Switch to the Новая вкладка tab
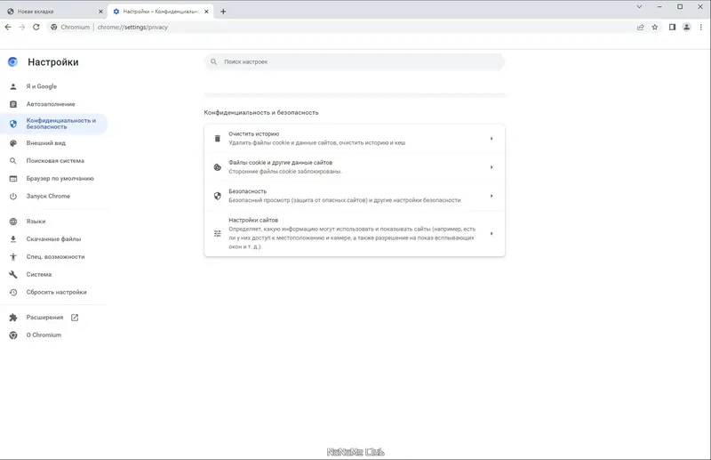Viewport: 711px width, 460px height. pyautogui.click(x=55, y=12)
